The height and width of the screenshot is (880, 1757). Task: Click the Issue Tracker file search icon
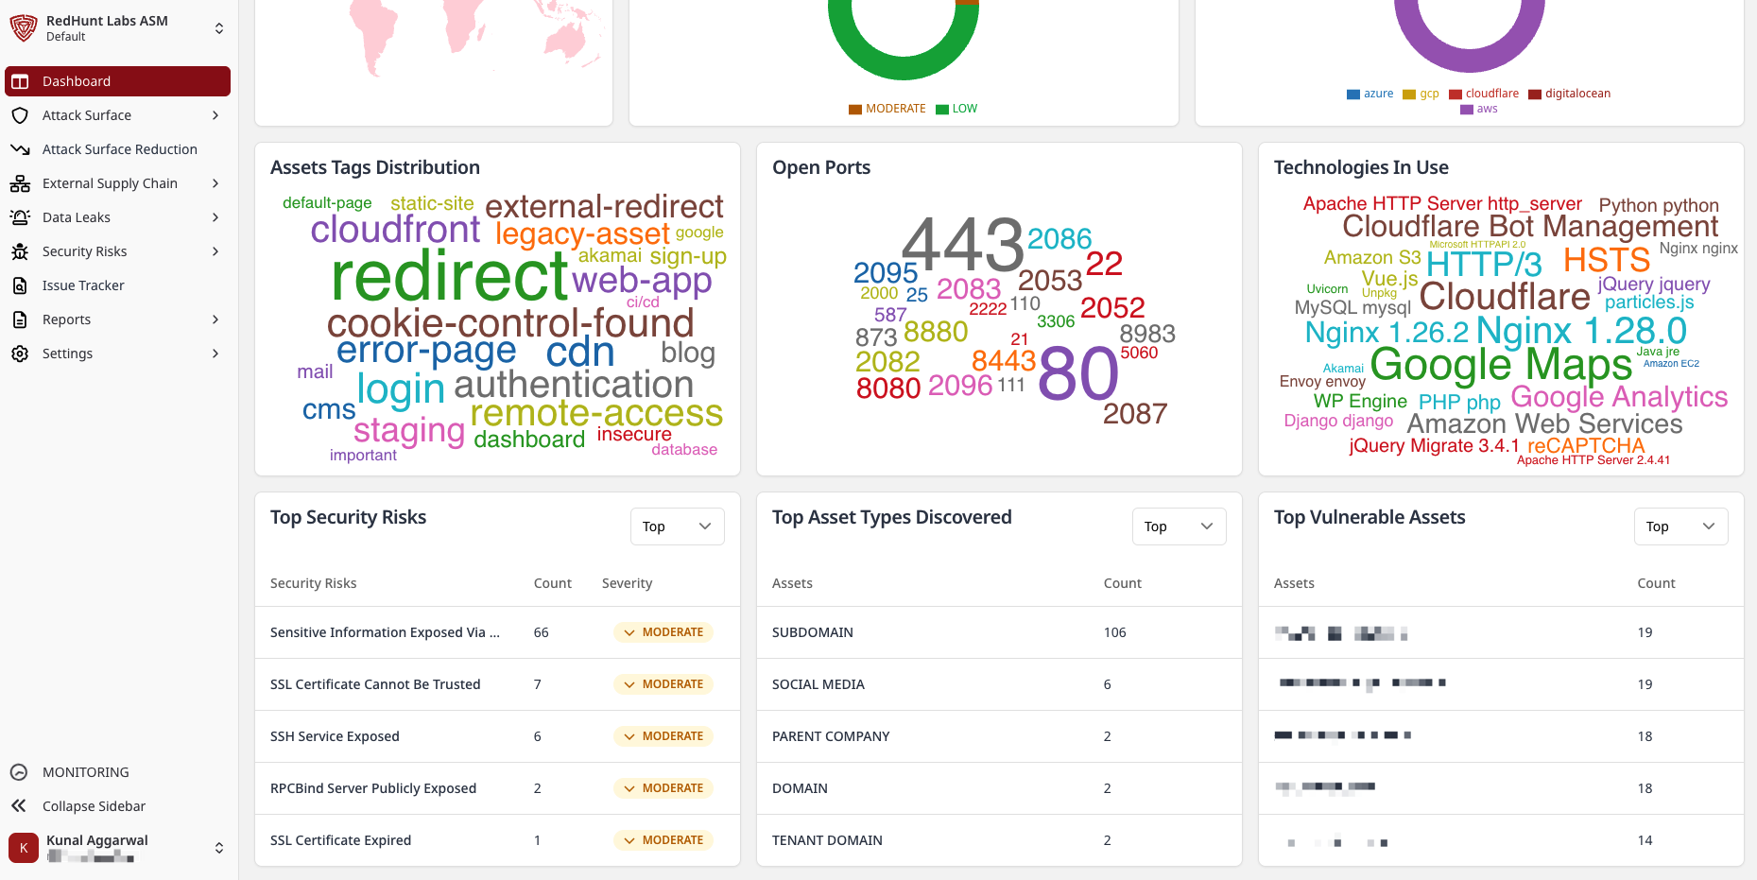click(x=20, y=285)
